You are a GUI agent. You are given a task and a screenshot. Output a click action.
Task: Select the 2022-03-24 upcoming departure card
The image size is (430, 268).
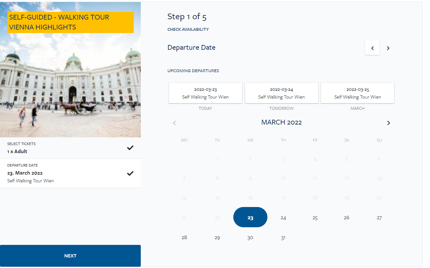[282, 93]
